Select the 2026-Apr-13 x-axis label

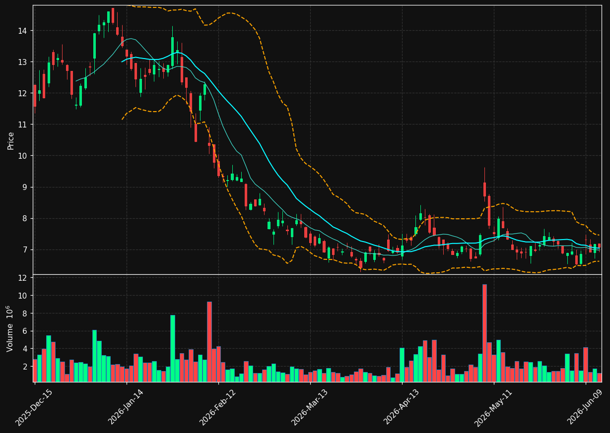click(x=402, y=408)
